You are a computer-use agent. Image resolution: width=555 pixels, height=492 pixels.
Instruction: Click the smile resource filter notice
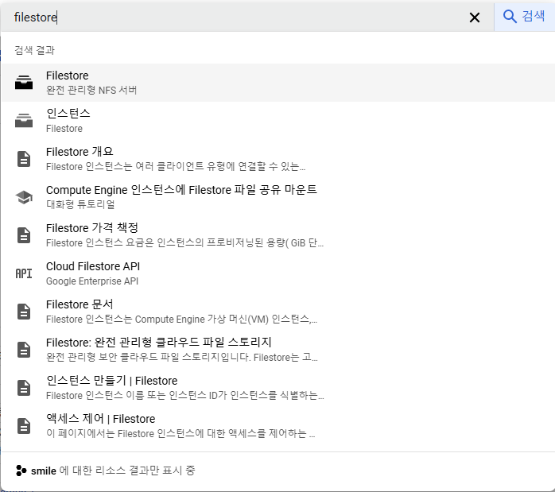[x=113, y=471]
